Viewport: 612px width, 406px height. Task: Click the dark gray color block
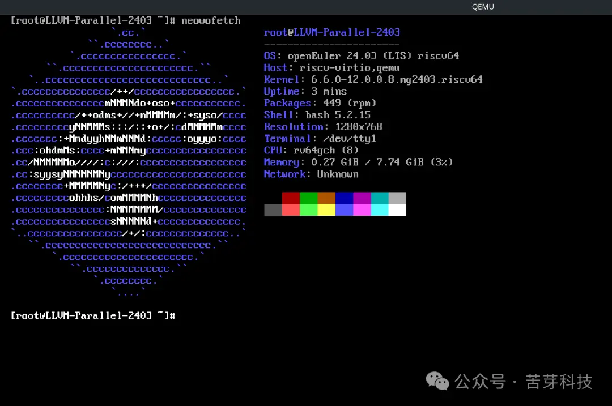273,210
